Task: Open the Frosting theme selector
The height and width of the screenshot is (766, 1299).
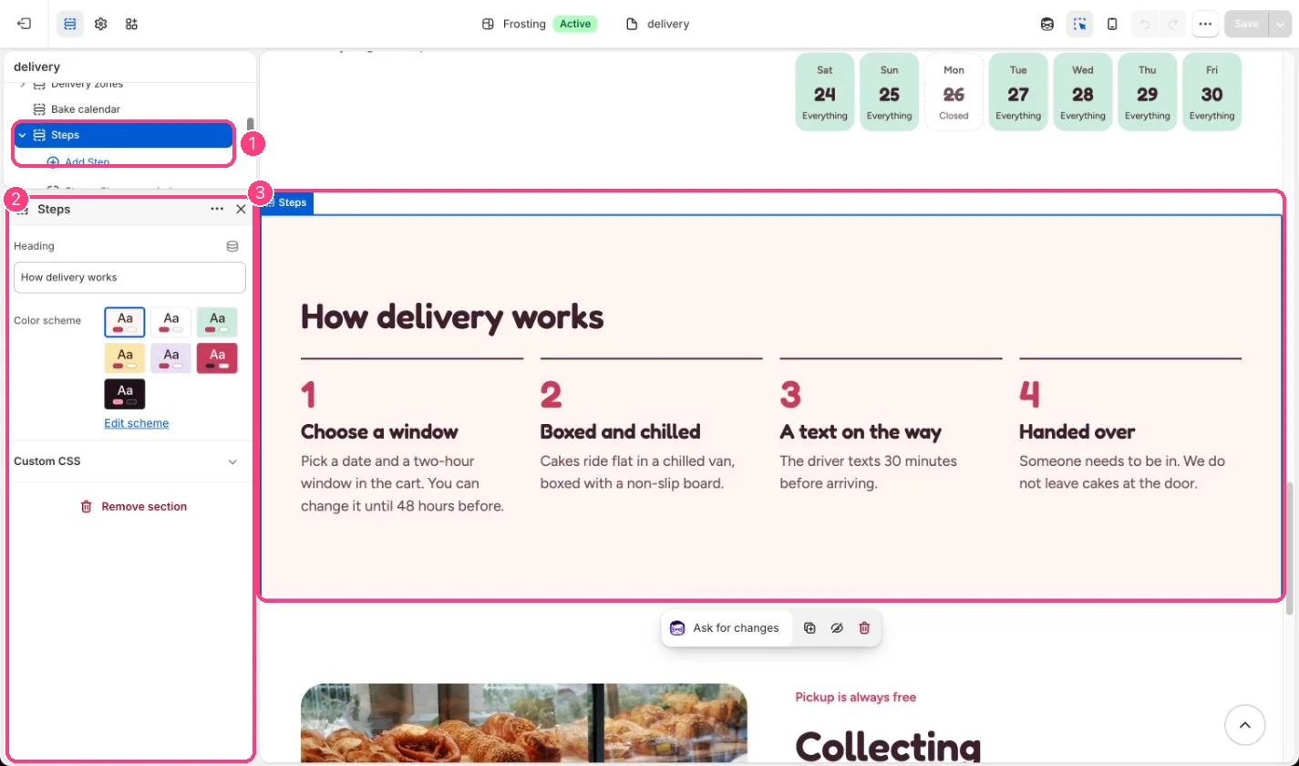Action: click(x=539, y=24)
